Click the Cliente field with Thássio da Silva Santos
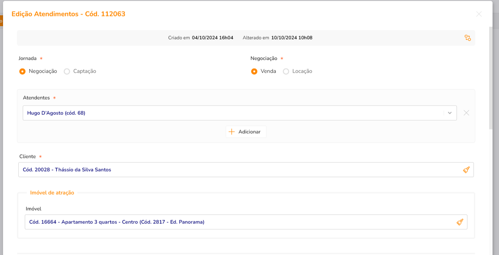The width and height of the screenshot is (499, 255). click(x=238, y=170)
